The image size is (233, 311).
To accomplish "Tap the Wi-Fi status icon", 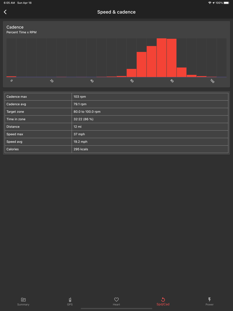I will [210, 3].
